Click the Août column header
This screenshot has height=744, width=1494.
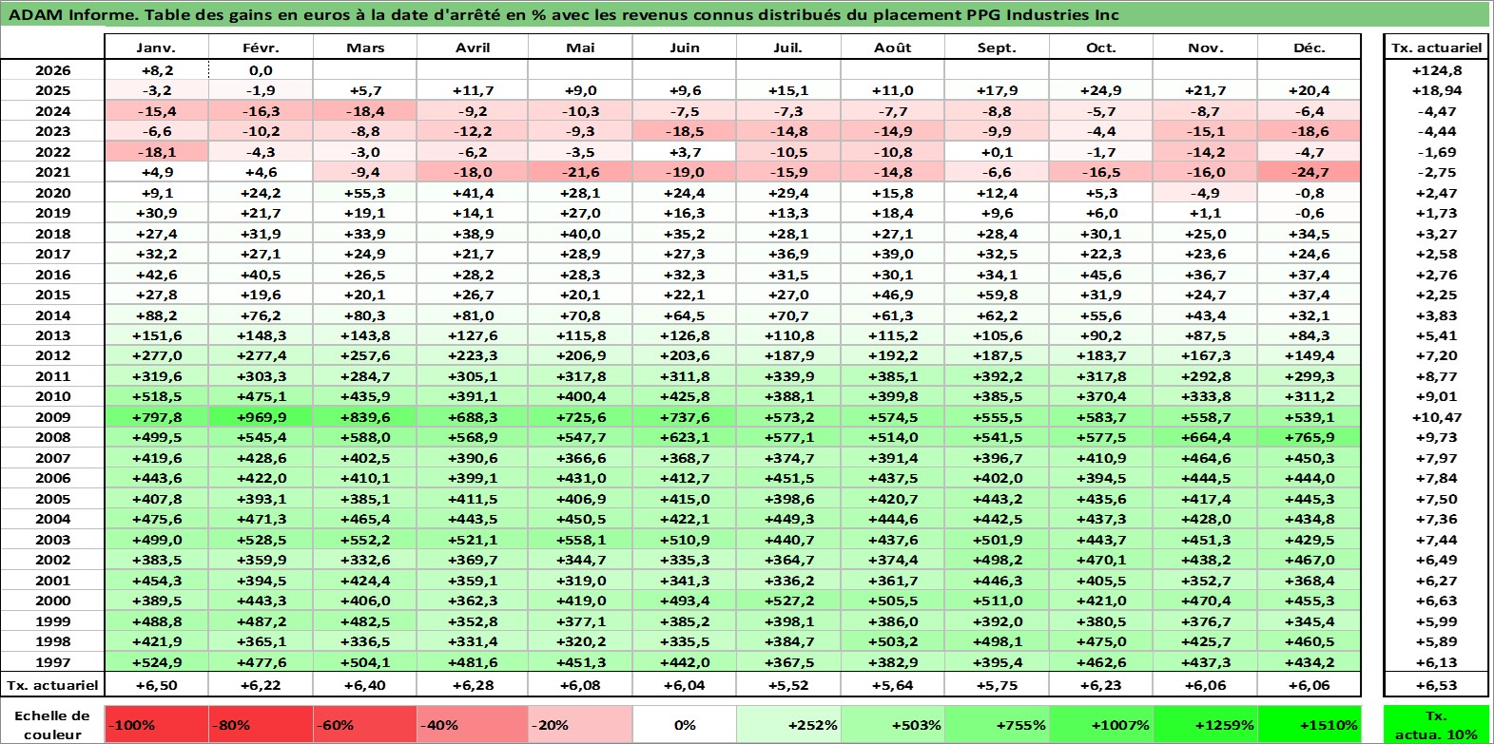coord(893,48)
